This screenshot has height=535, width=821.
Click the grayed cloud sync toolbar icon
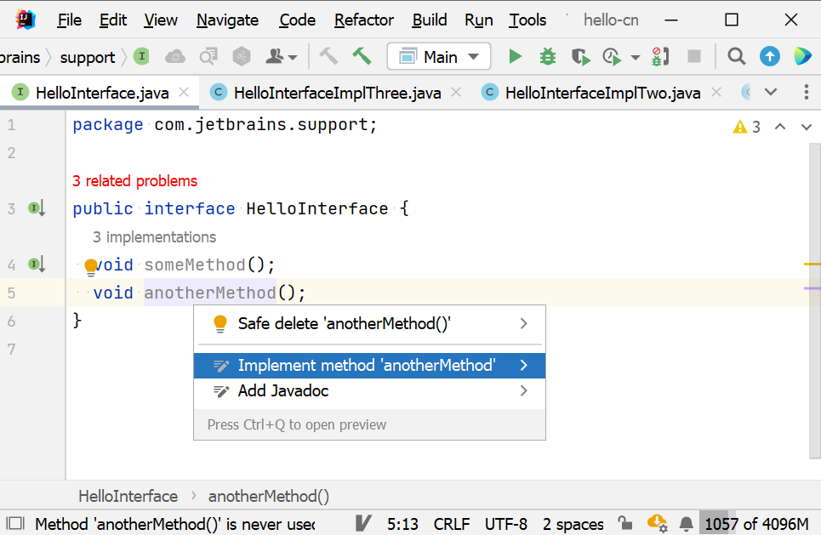[175, 56]
